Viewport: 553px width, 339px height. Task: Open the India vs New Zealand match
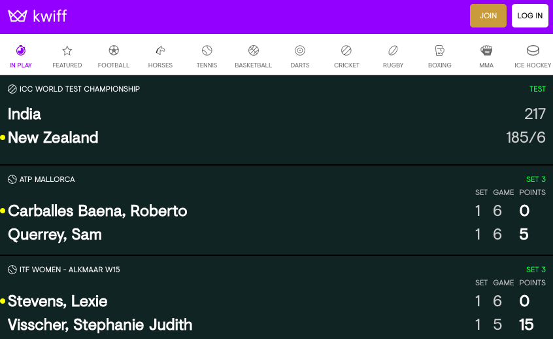point(276,126)
